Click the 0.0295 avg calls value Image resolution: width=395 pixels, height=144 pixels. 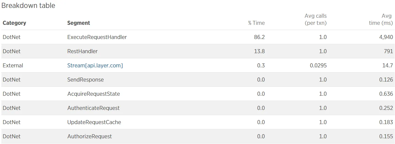[x=318, y=65]
